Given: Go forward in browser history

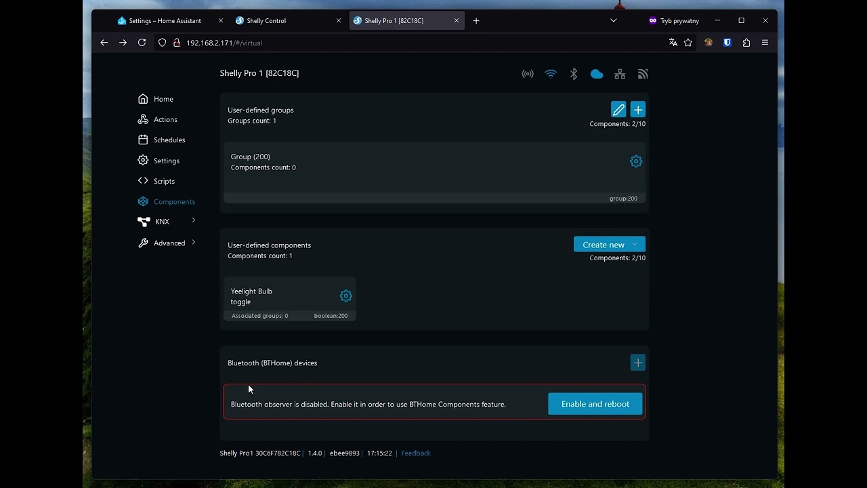Looking at the screenshot, I should coord(123,43).
